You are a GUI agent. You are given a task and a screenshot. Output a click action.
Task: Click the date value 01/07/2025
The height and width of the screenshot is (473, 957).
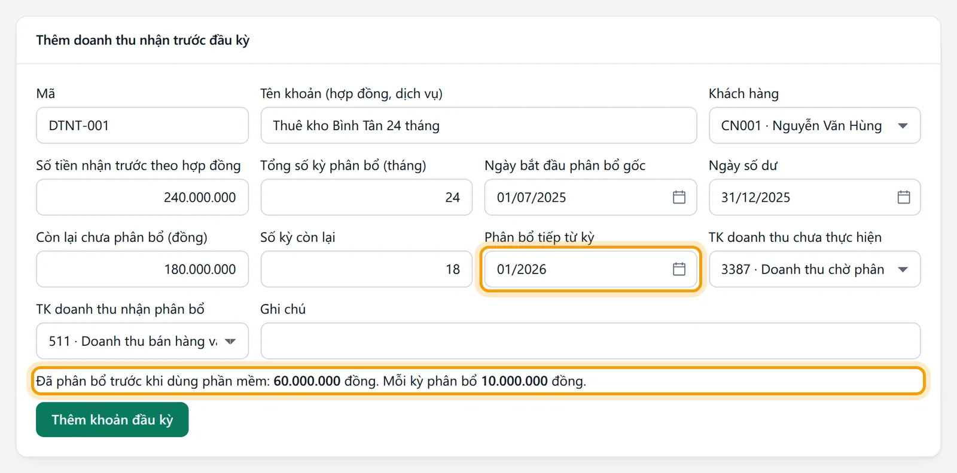pyautogui.click(x=531, y=198)
